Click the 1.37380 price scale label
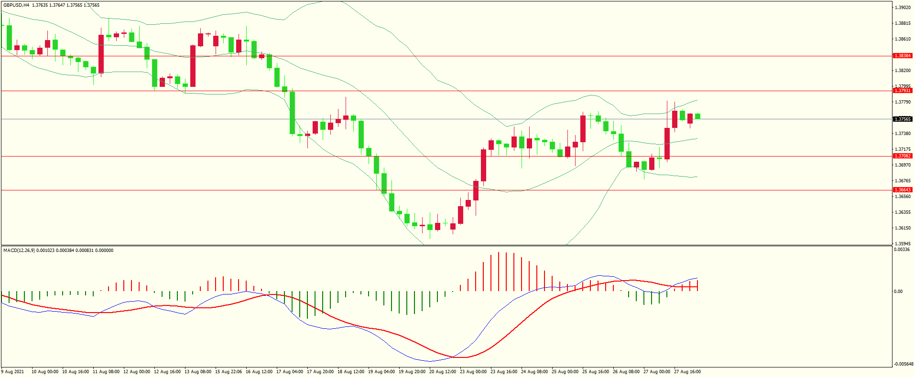 (x=903, y=134)
